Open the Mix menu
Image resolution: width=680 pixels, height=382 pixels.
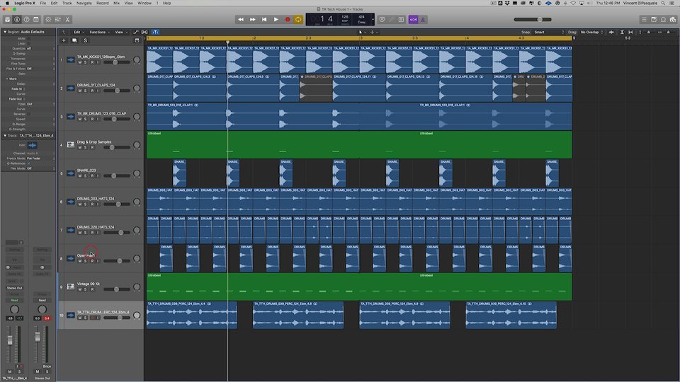coord(116,3)
